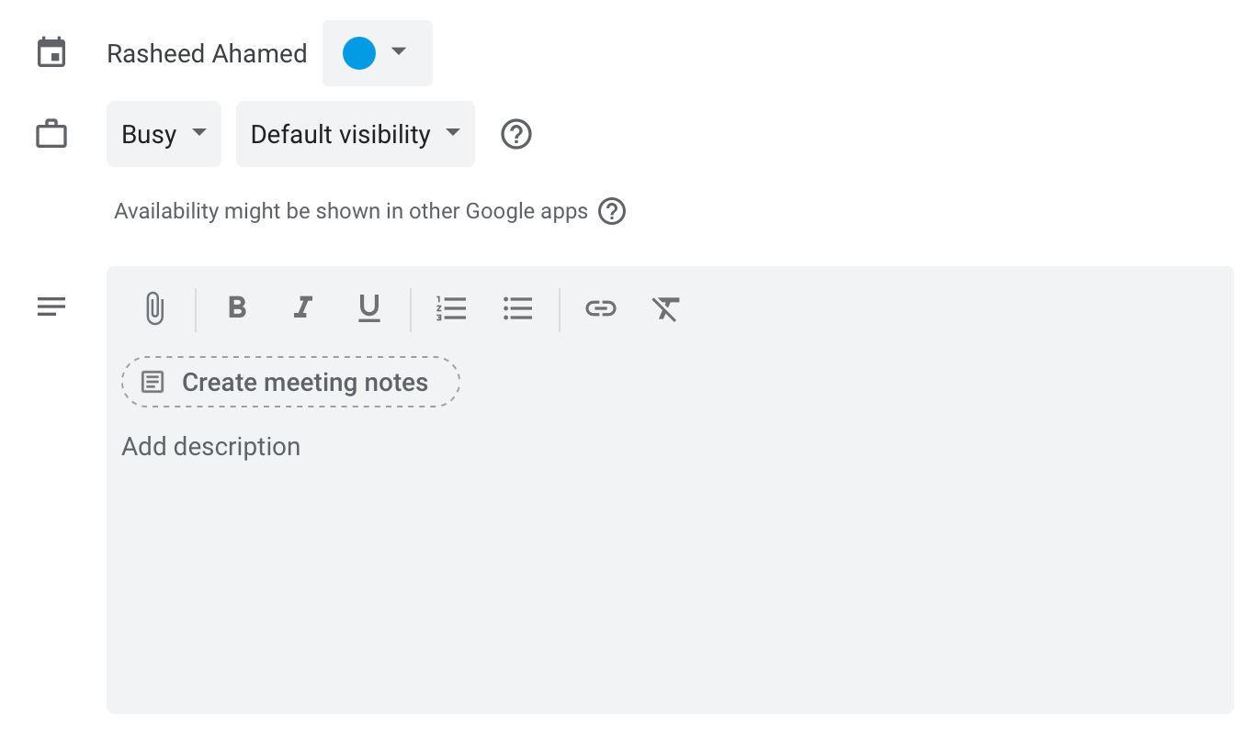This screenshot has height=736, width=1257.
Task: Click the attachment paperclip icon
Action: (154, 308)
